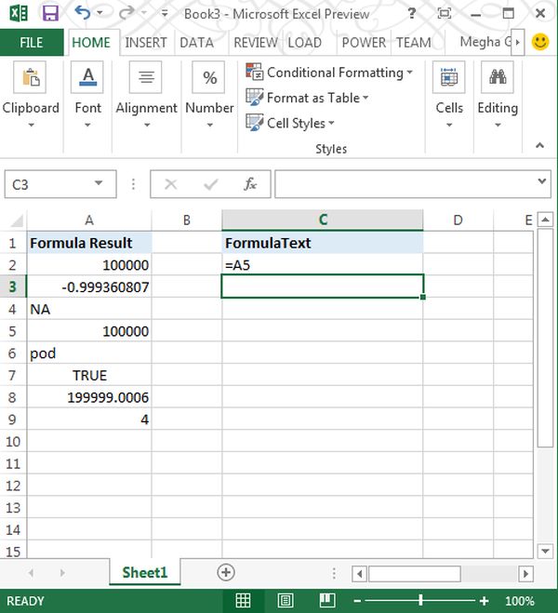Click the vertical scrollbar up arrow

[x=545, y=220]
